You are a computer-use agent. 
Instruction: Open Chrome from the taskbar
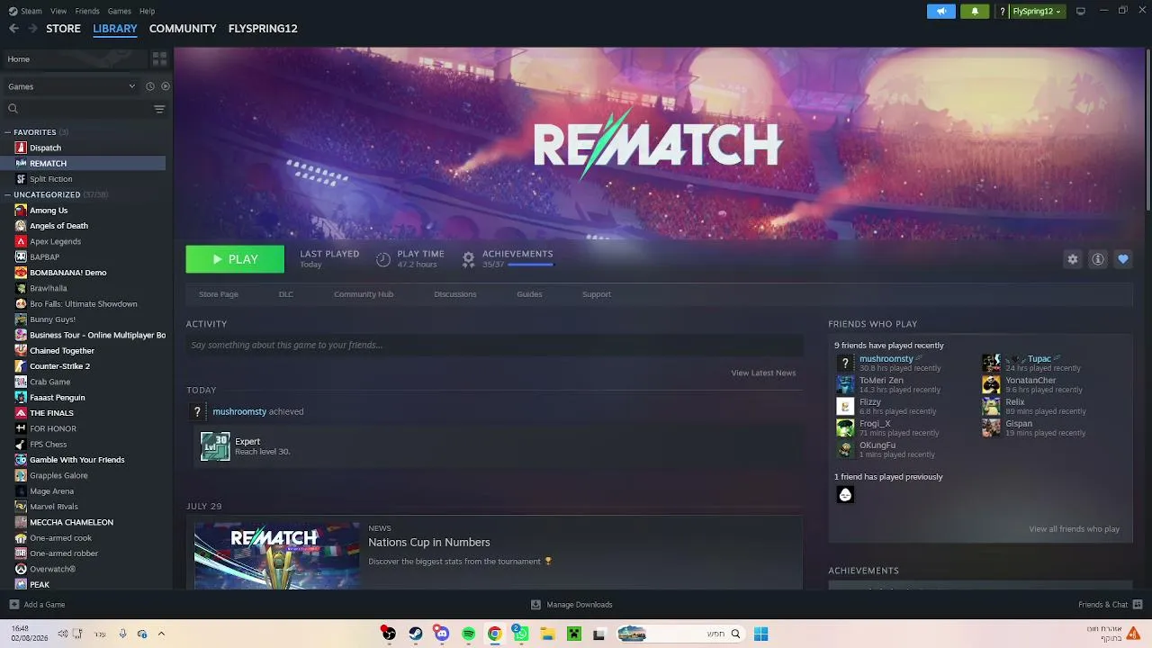point(494,634)
